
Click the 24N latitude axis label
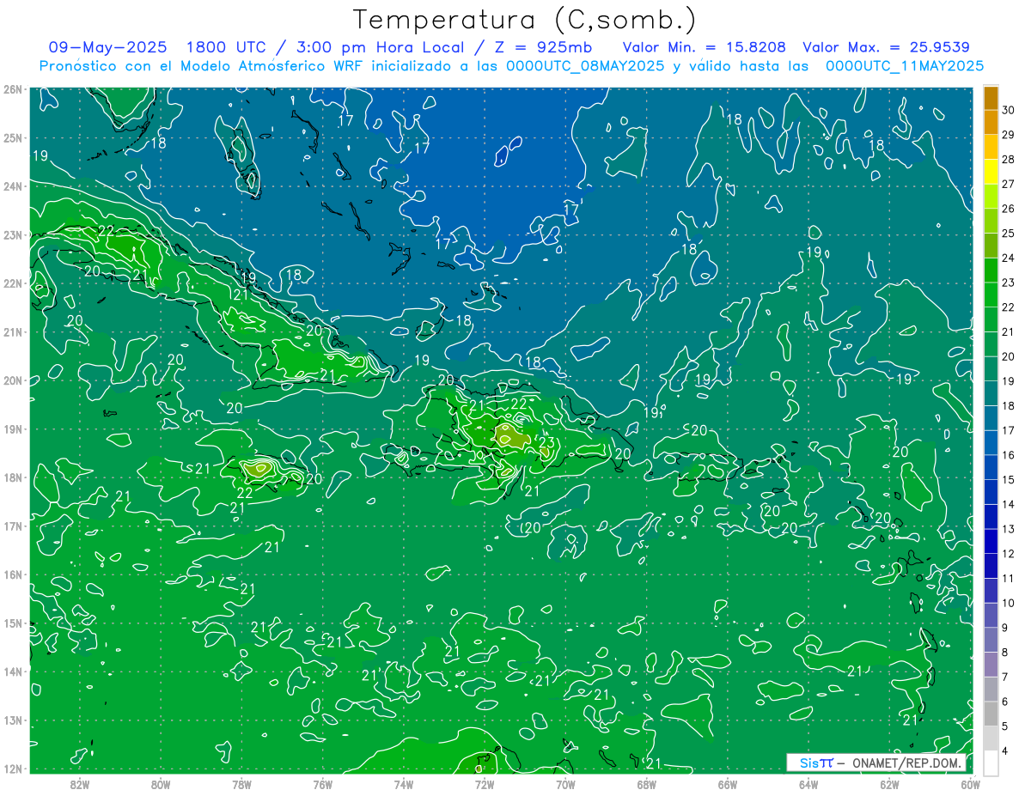pyautogui.click(x=13, y=186)
